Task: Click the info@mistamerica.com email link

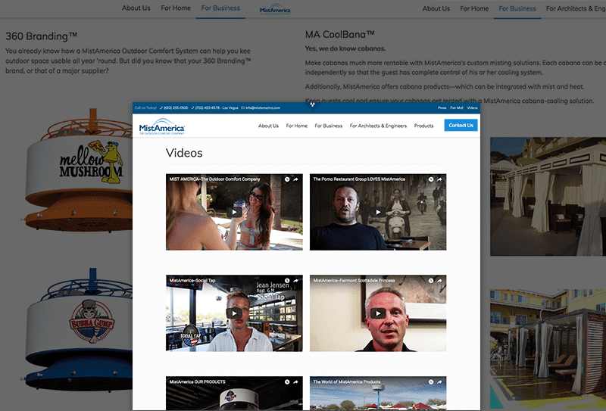Action: [261, 107]
